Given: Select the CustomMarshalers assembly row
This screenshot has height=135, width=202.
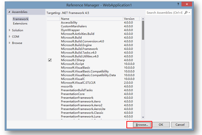Looking at the screenshot, I should (x=94, y=26).
